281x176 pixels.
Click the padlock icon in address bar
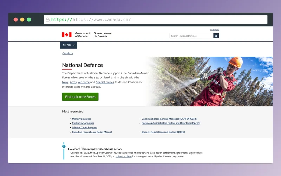[x=47, y=20]
